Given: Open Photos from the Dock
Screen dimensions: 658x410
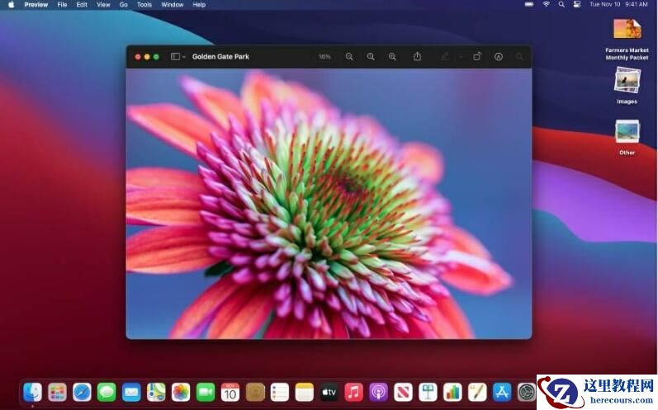Looking at the screenshot, I should coord(181,393).
